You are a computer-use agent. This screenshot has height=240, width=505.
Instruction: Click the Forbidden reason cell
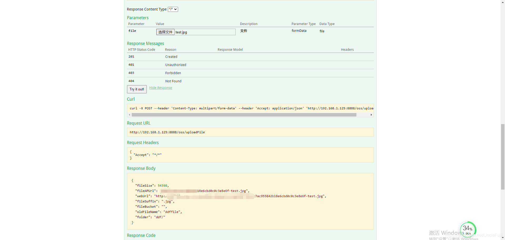(x=173, y=73)
